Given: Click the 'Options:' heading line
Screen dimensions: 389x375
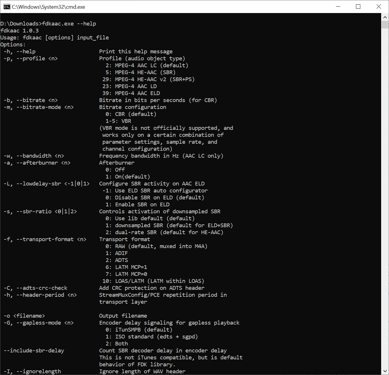Looking at the screenshot, I should [13, 45].
